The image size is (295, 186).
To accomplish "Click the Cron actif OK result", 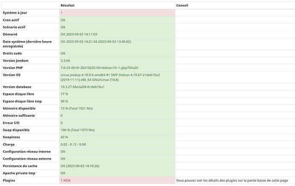I will [63, 20].
